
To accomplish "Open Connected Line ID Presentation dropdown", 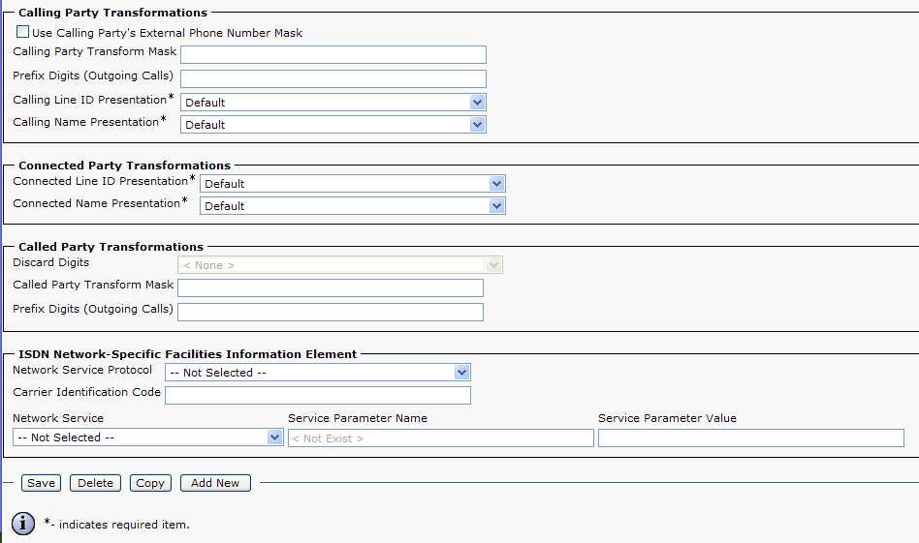I will pyautogui.click(x=352, y=183).
